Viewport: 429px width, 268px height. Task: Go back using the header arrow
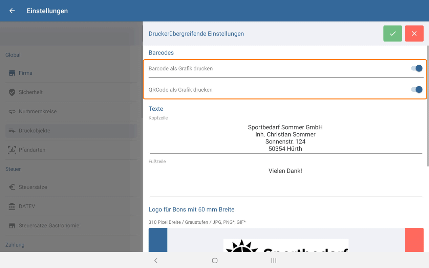[x=12, y=11]
